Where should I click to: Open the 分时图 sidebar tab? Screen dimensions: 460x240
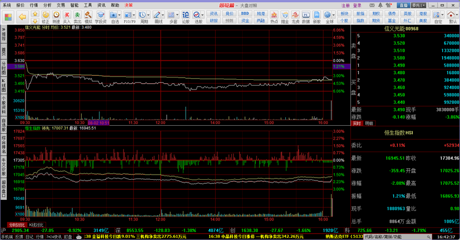click(3, 68)
